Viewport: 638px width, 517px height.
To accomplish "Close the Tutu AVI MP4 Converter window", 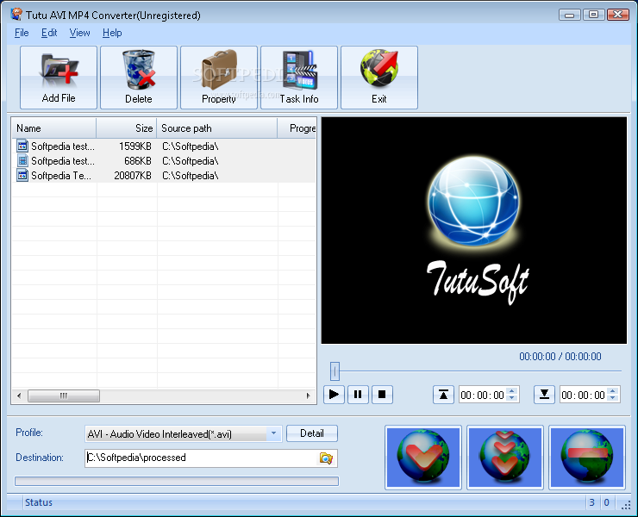I will (618, 15).
